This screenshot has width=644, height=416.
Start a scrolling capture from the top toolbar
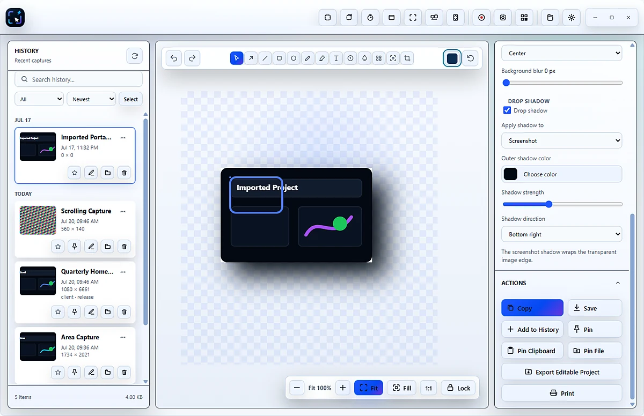pos(455,18)
